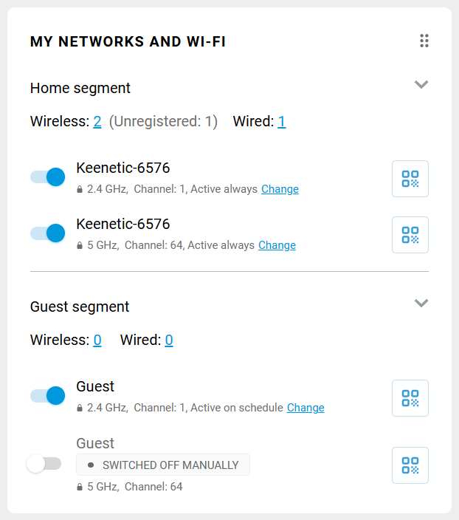Image resolution: width=459 pixels, height=520 pixels.
Task: Open Home segment wired clients count link
Action: tap(282, 122)
